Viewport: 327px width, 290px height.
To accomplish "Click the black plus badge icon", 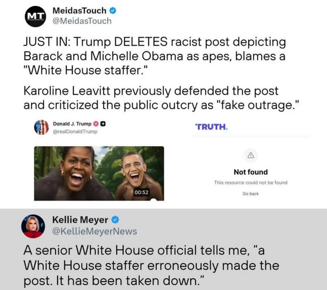I will [103, 124].
